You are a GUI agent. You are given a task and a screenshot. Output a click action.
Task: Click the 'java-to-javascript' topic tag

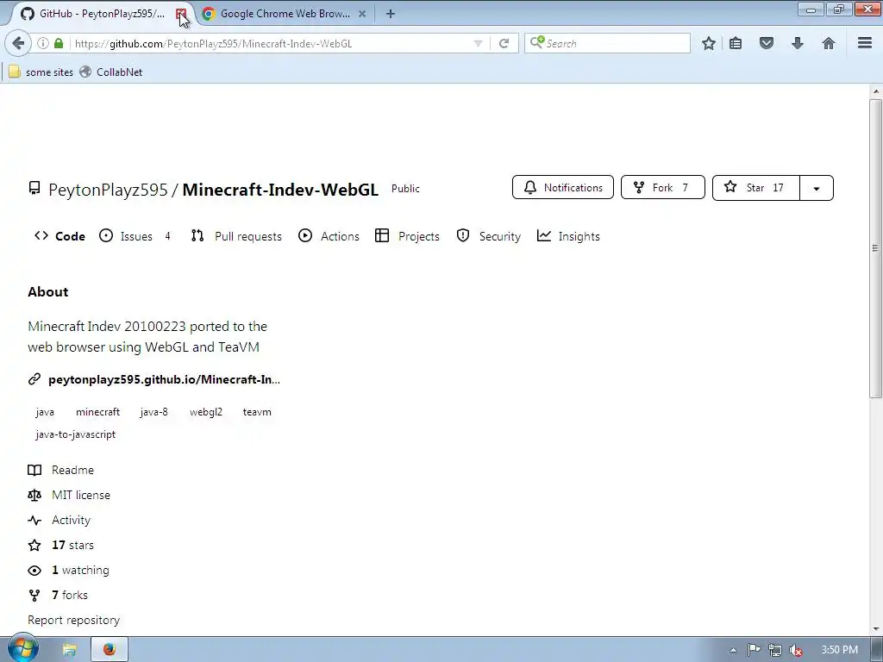click(x=76, y=434)
